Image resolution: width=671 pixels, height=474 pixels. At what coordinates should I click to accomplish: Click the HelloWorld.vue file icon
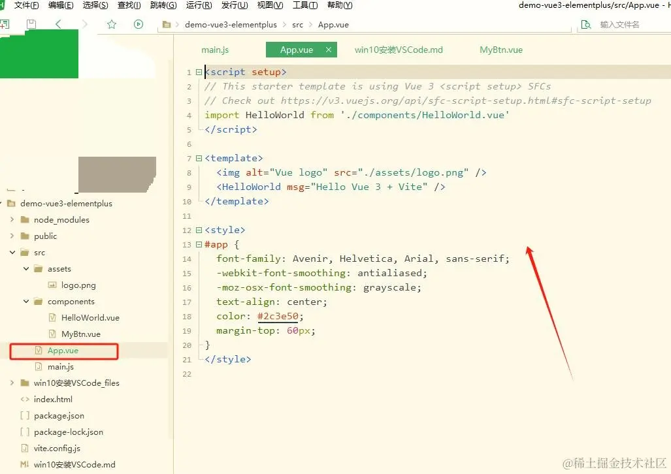52,317
